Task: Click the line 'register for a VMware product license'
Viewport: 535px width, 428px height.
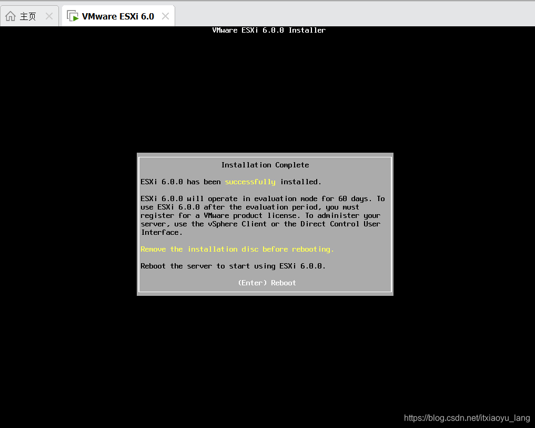Action: [x=260, y=215]
